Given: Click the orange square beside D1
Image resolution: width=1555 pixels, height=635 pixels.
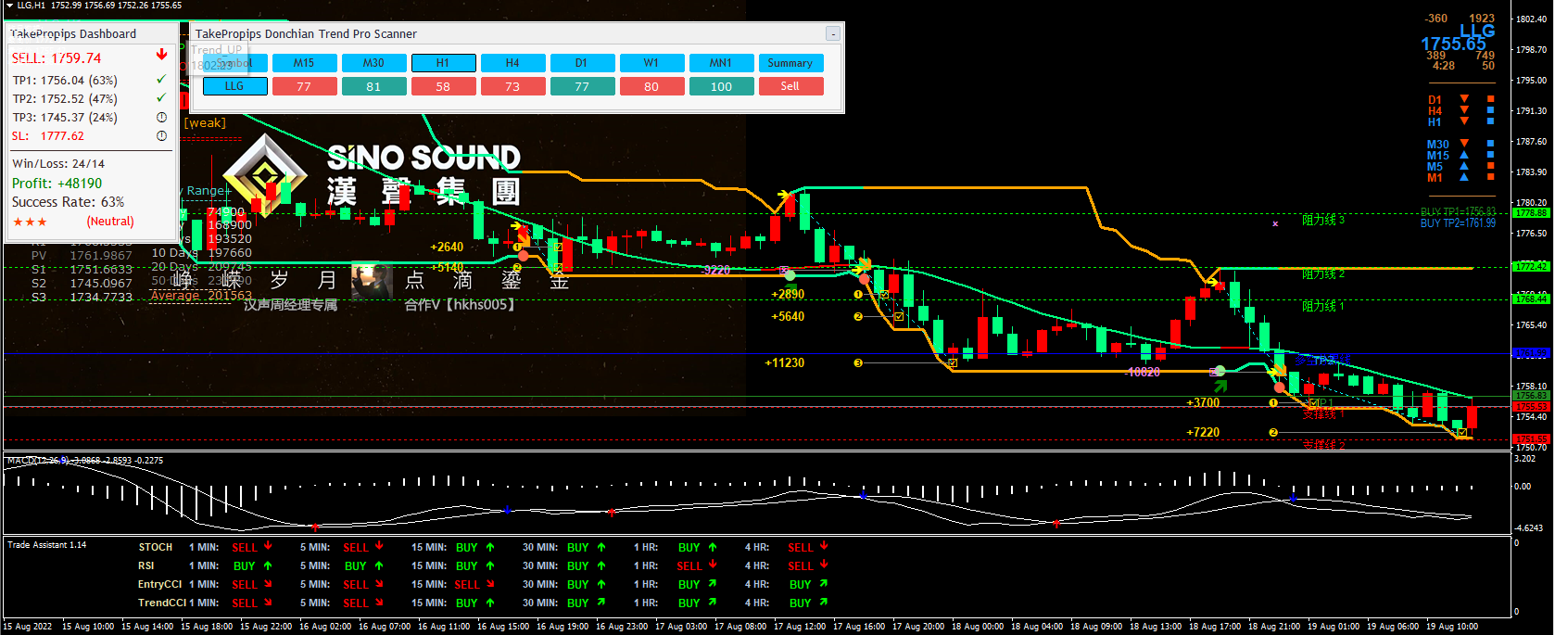Looking at the screenshot, I should (1491, 98).
